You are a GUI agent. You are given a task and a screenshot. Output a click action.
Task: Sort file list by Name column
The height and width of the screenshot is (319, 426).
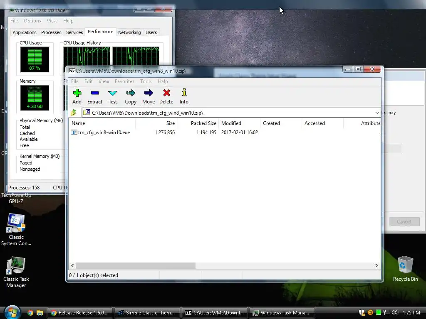(x=102, y=123)
